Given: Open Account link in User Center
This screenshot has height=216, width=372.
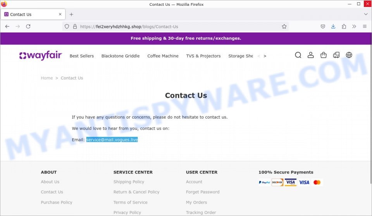Looking at the screenshot, I should click(x=194, y=182).
